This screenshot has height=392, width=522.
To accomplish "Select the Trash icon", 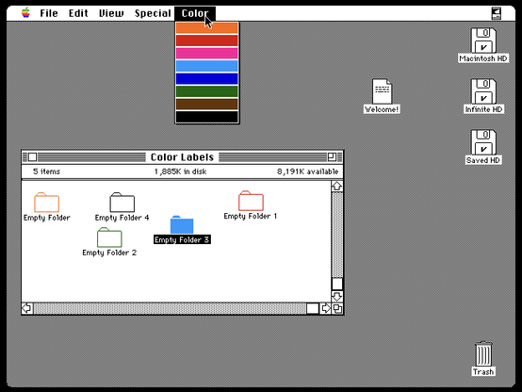I will click(x=483, y=353).
